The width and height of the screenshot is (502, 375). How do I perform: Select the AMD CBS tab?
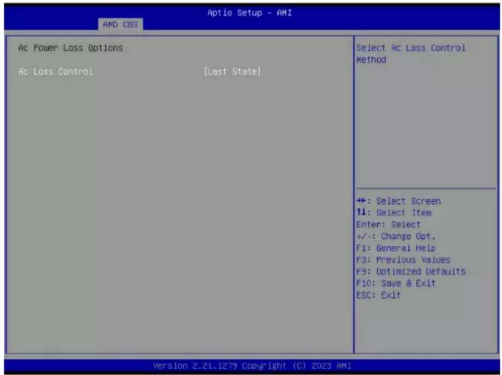pyautogui.click(x=121, y=25)
